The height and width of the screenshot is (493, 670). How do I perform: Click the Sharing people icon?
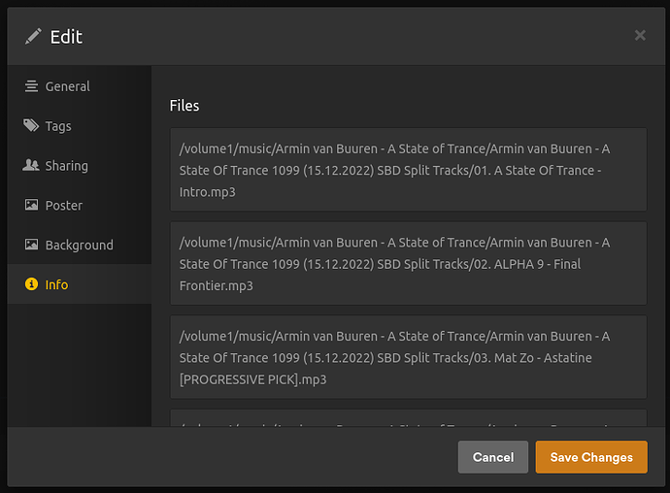pyautogui.click(x=31, y=166)
